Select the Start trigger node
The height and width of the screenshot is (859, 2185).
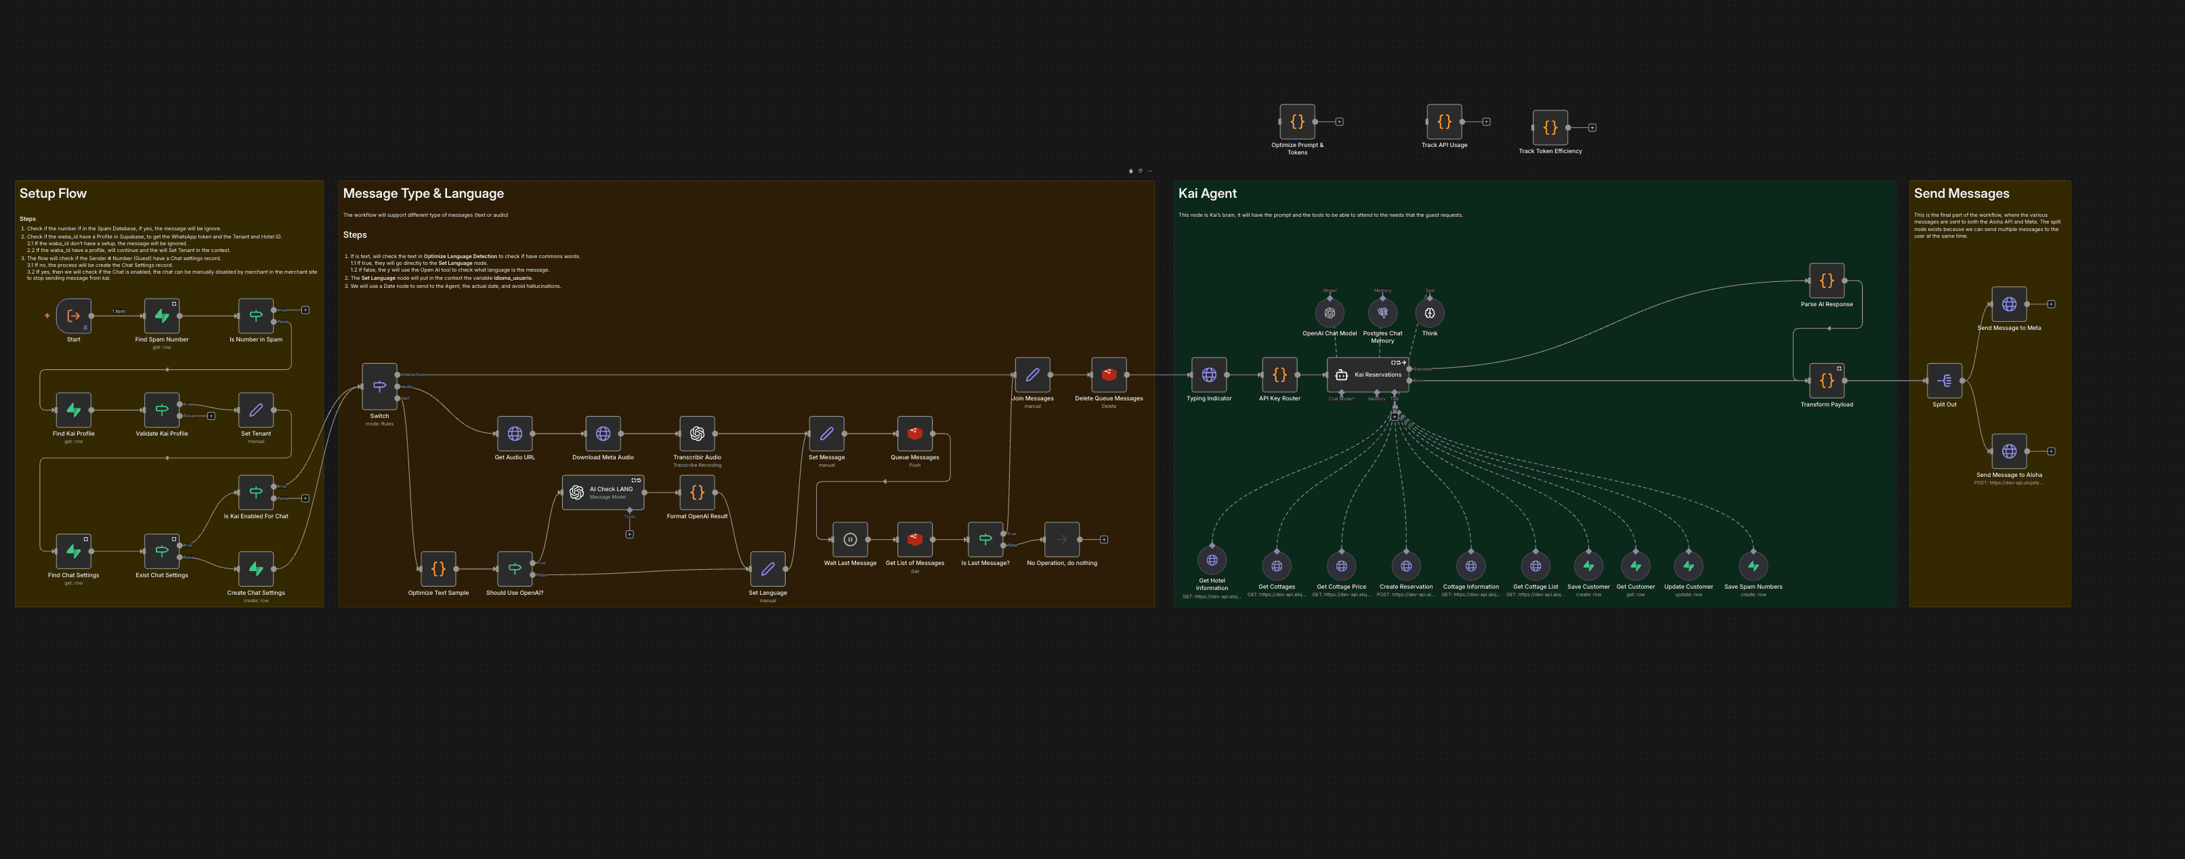coord(74,316)
